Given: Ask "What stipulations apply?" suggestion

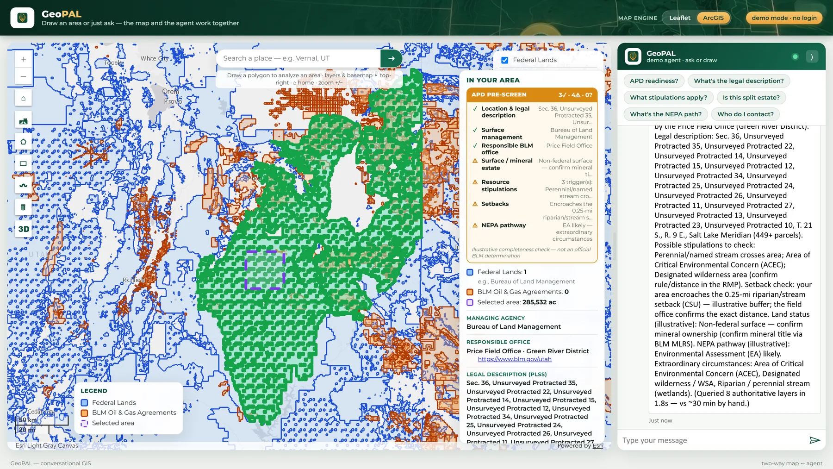Looking at the screenshot, I should click(668, 98).
